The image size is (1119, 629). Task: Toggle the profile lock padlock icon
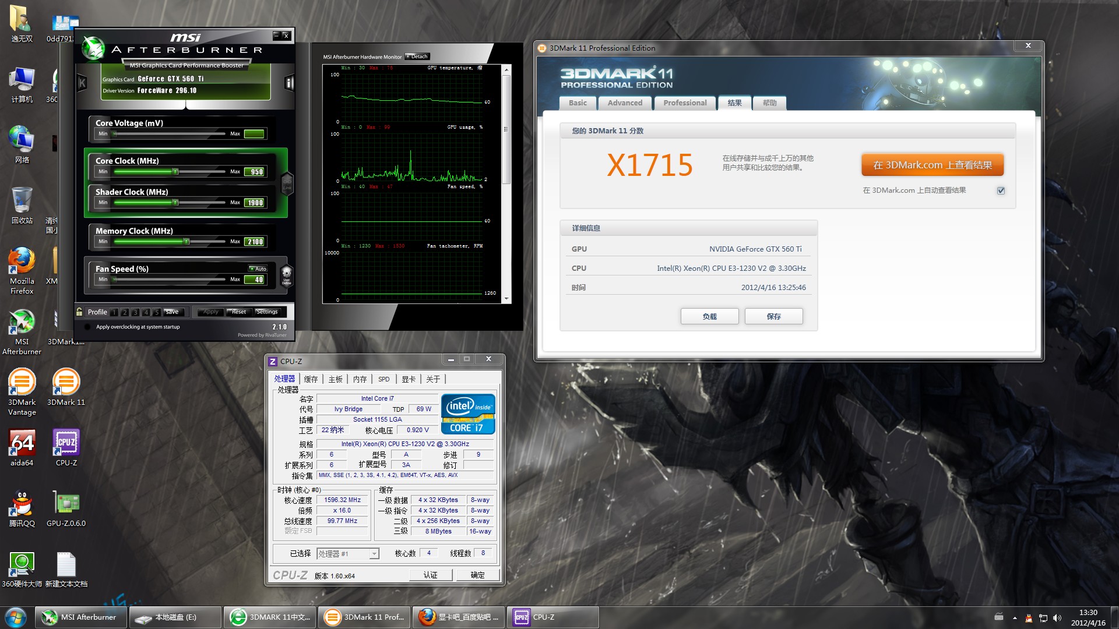pos(79,312)
